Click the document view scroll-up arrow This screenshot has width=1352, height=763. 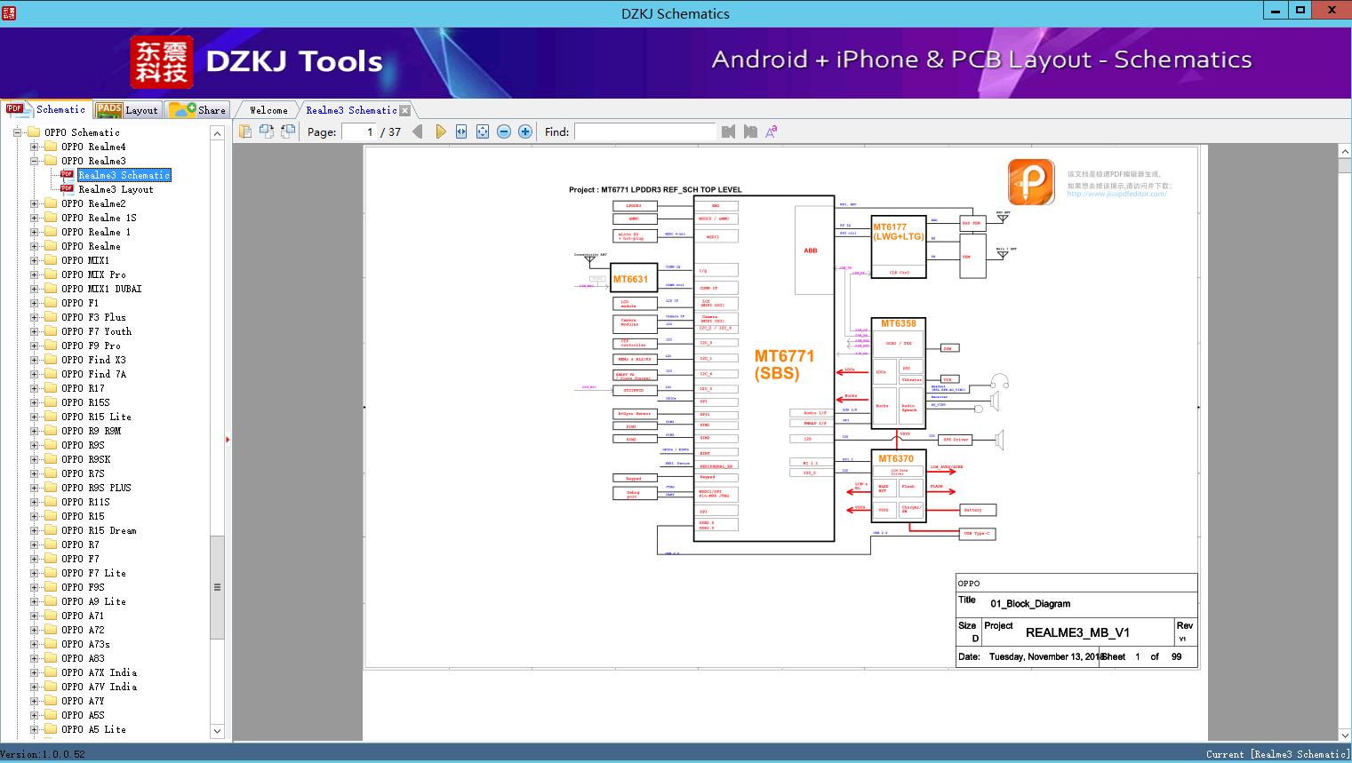tap(1345, 153)
